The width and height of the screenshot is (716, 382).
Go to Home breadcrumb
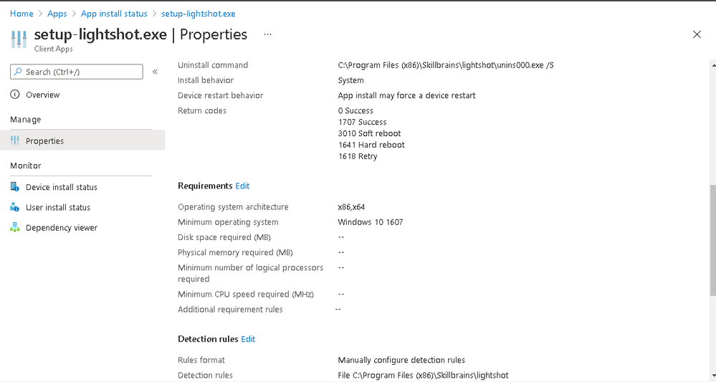[22, 14]
